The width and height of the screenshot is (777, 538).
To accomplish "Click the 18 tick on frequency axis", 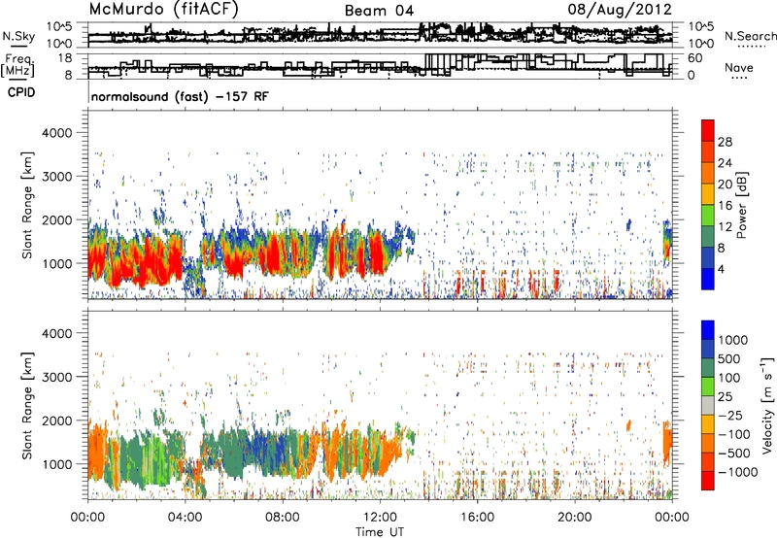I will [65, 58].
